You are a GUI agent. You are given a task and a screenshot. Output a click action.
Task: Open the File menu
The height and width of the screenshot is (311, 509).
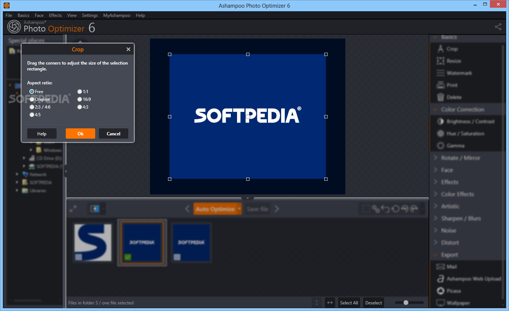point(9,15)
